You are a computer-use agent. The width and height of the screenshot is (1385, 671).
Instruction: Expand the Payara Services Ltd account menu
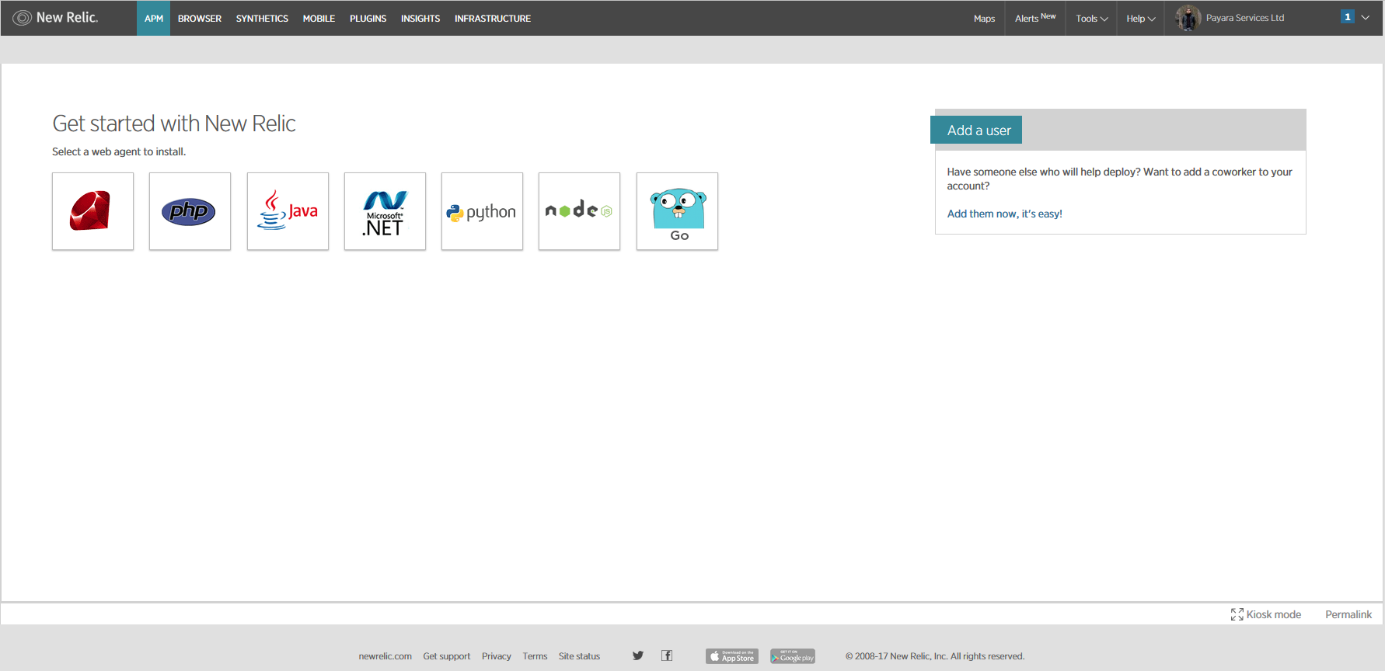[x=1244, y=18]
